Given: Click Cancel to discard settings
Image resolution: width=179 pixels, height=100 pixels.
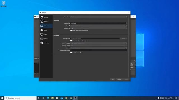Looking at the screenshot, I should (x=119, y=79).
